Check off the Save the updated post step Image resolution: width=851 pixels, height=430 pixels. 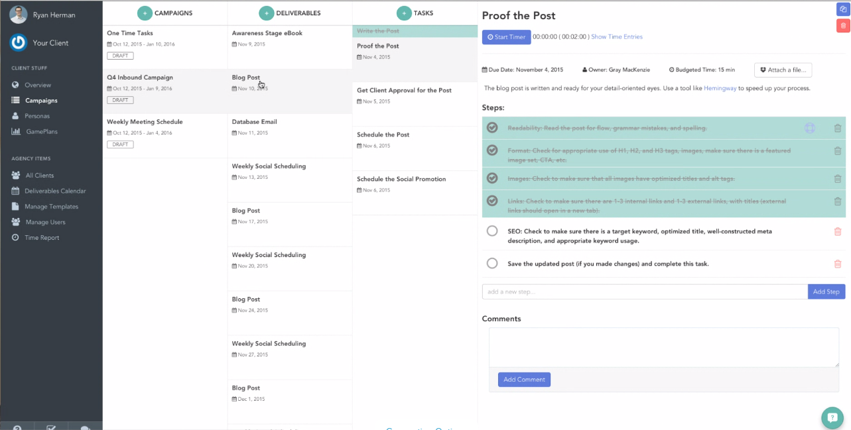(x=491, y=263)
